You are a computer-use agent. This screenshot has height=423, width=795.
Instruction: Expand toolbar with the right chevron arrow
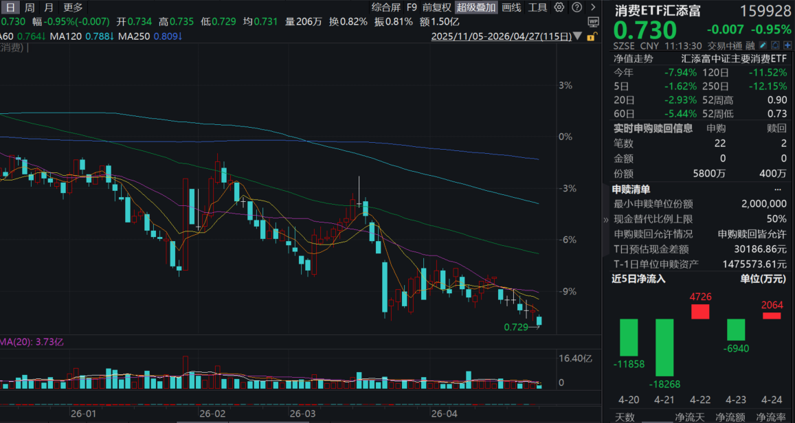coord(592,8)
